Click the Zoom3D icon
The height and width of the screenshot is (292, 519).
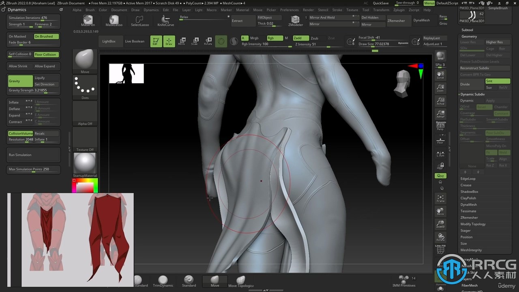[440, 224]
